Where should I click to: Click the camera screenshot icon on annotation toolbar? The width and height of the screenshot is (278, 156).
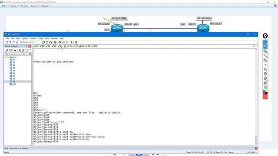coord(265,83)
